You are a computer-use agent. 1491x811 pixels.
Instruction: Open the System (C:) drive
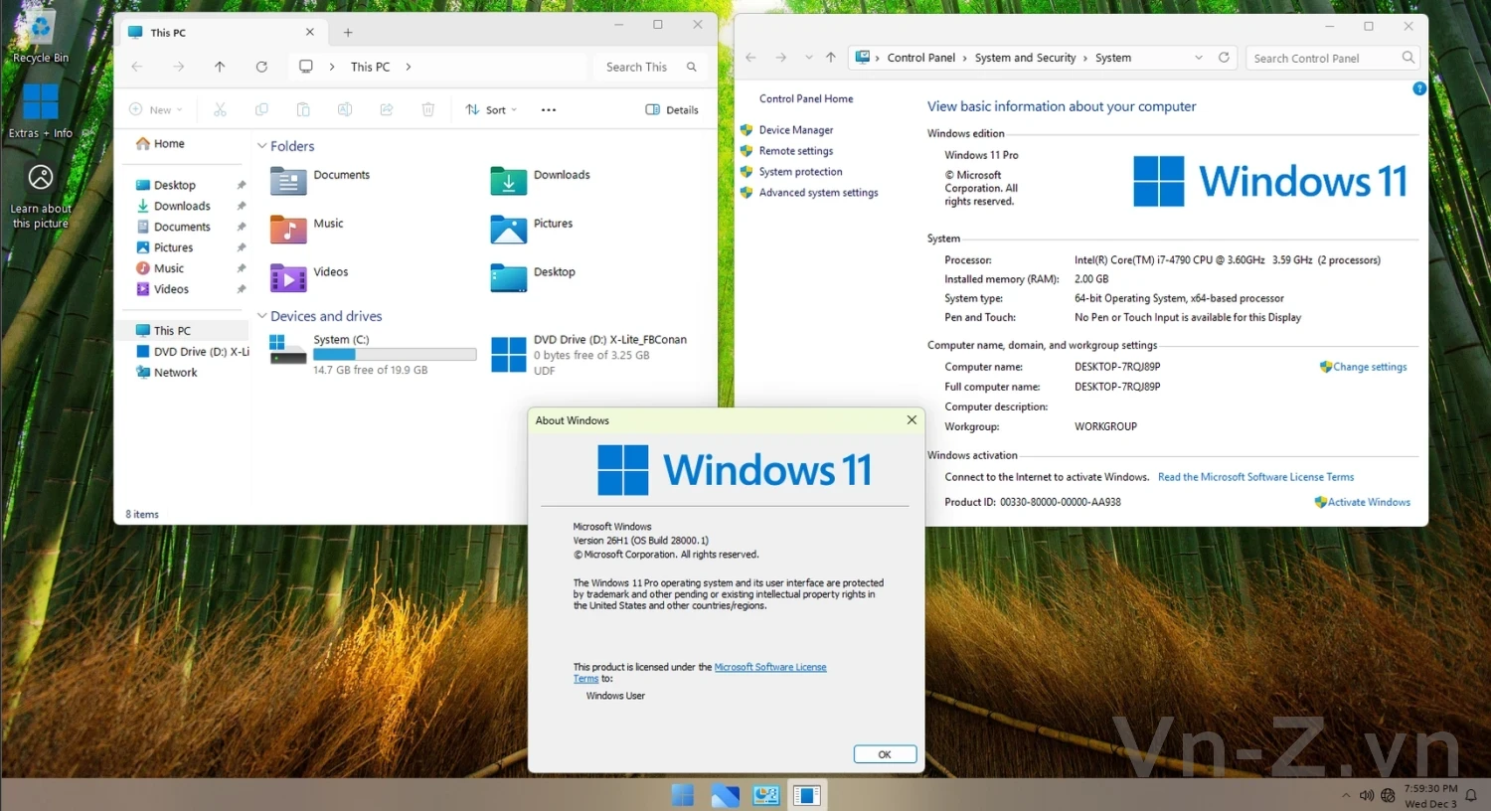point(288,350)
